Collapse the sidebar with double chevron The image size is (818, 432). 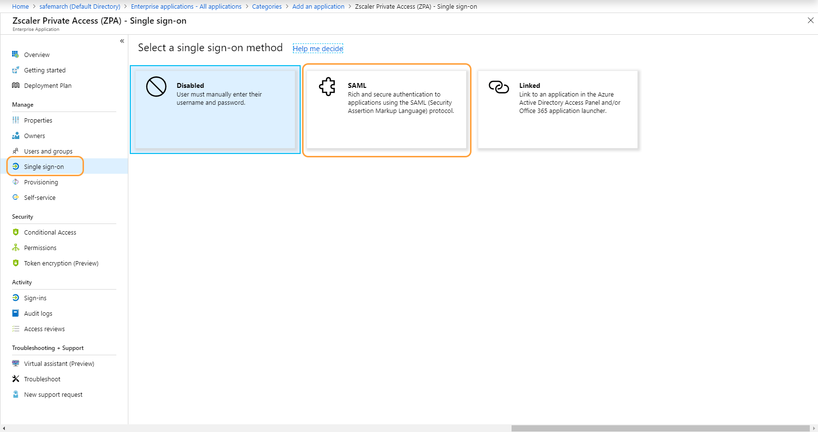click(122, 41)
